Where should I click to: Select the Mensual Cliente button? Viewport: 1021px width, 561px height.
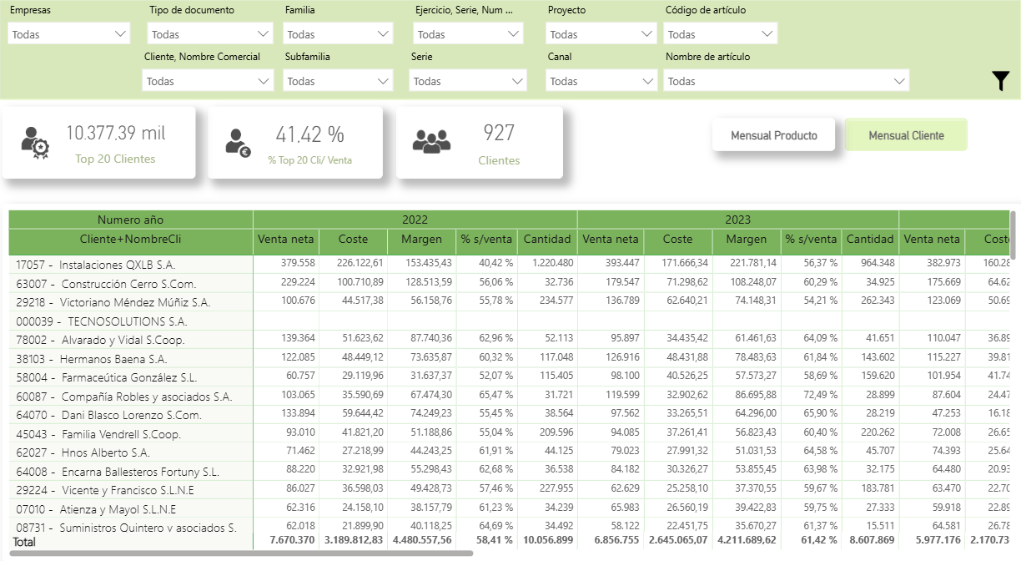(906, 135)
